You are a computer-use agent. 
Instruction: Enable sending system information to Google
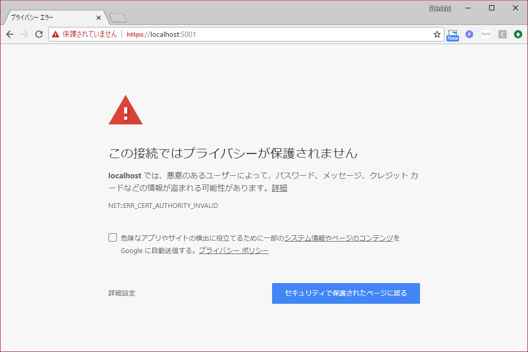pyautogui.click(x=112, y=237)
